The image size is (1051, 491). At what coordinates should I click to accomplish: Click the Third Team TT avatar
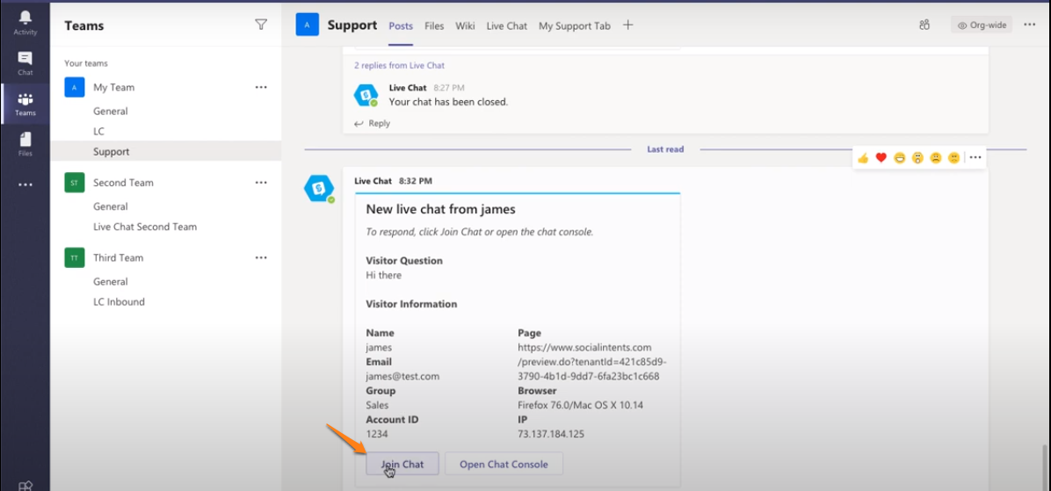75,257
